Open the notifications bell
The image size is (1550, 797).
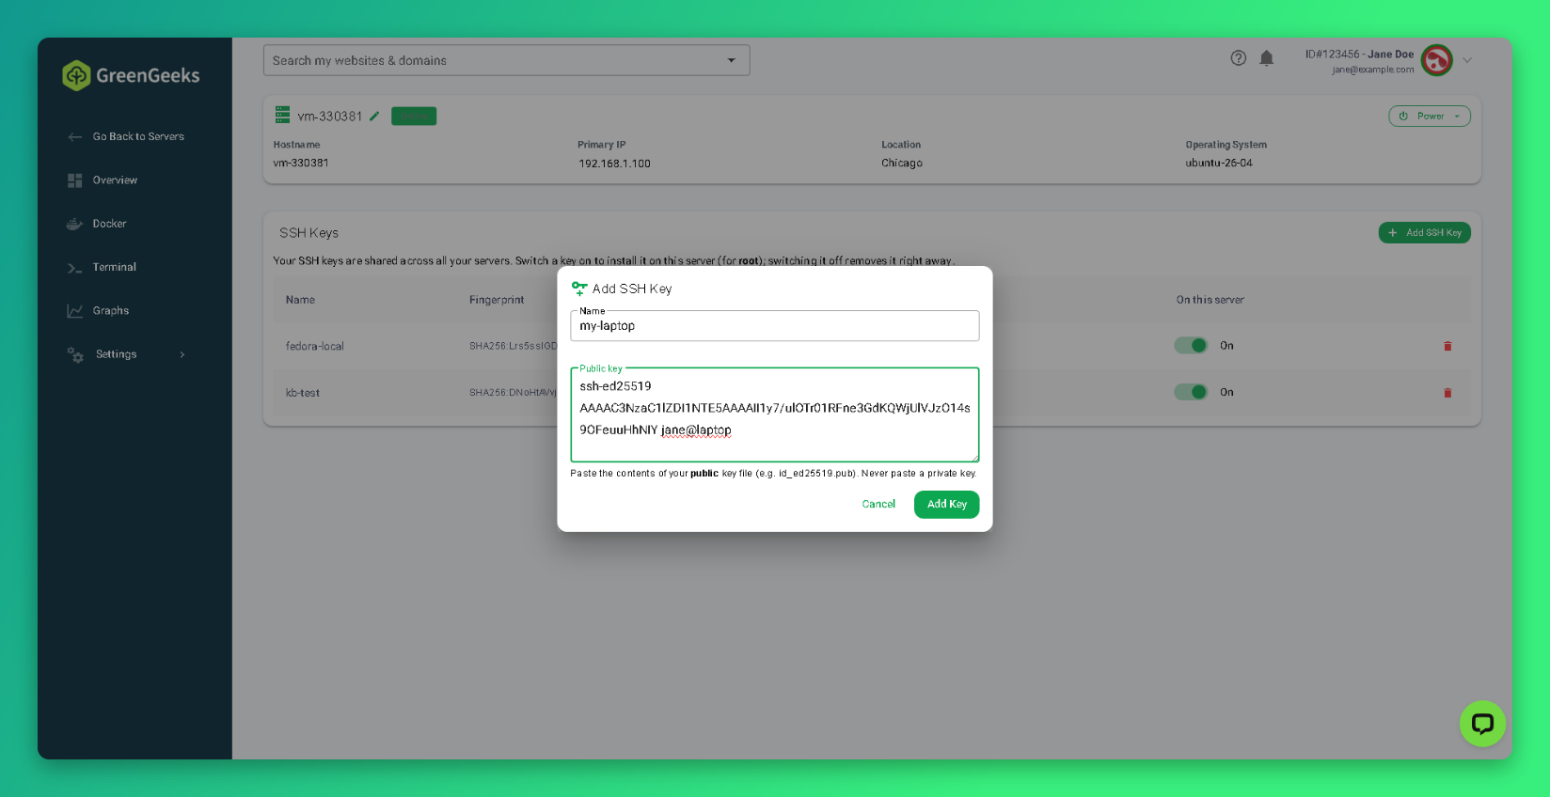pyautogui.click(x=1267, y=58)
